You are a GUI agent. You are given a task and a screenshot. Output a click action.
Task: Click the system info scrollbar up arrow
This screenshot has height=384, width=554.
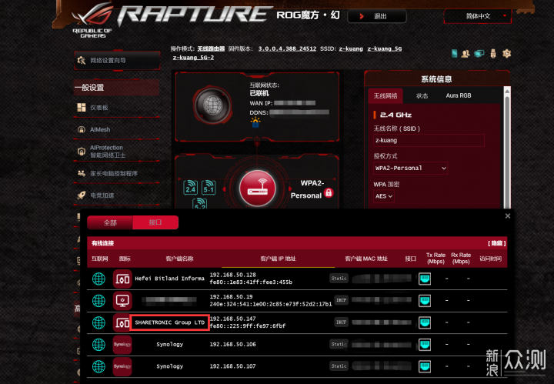pos(507,92)
